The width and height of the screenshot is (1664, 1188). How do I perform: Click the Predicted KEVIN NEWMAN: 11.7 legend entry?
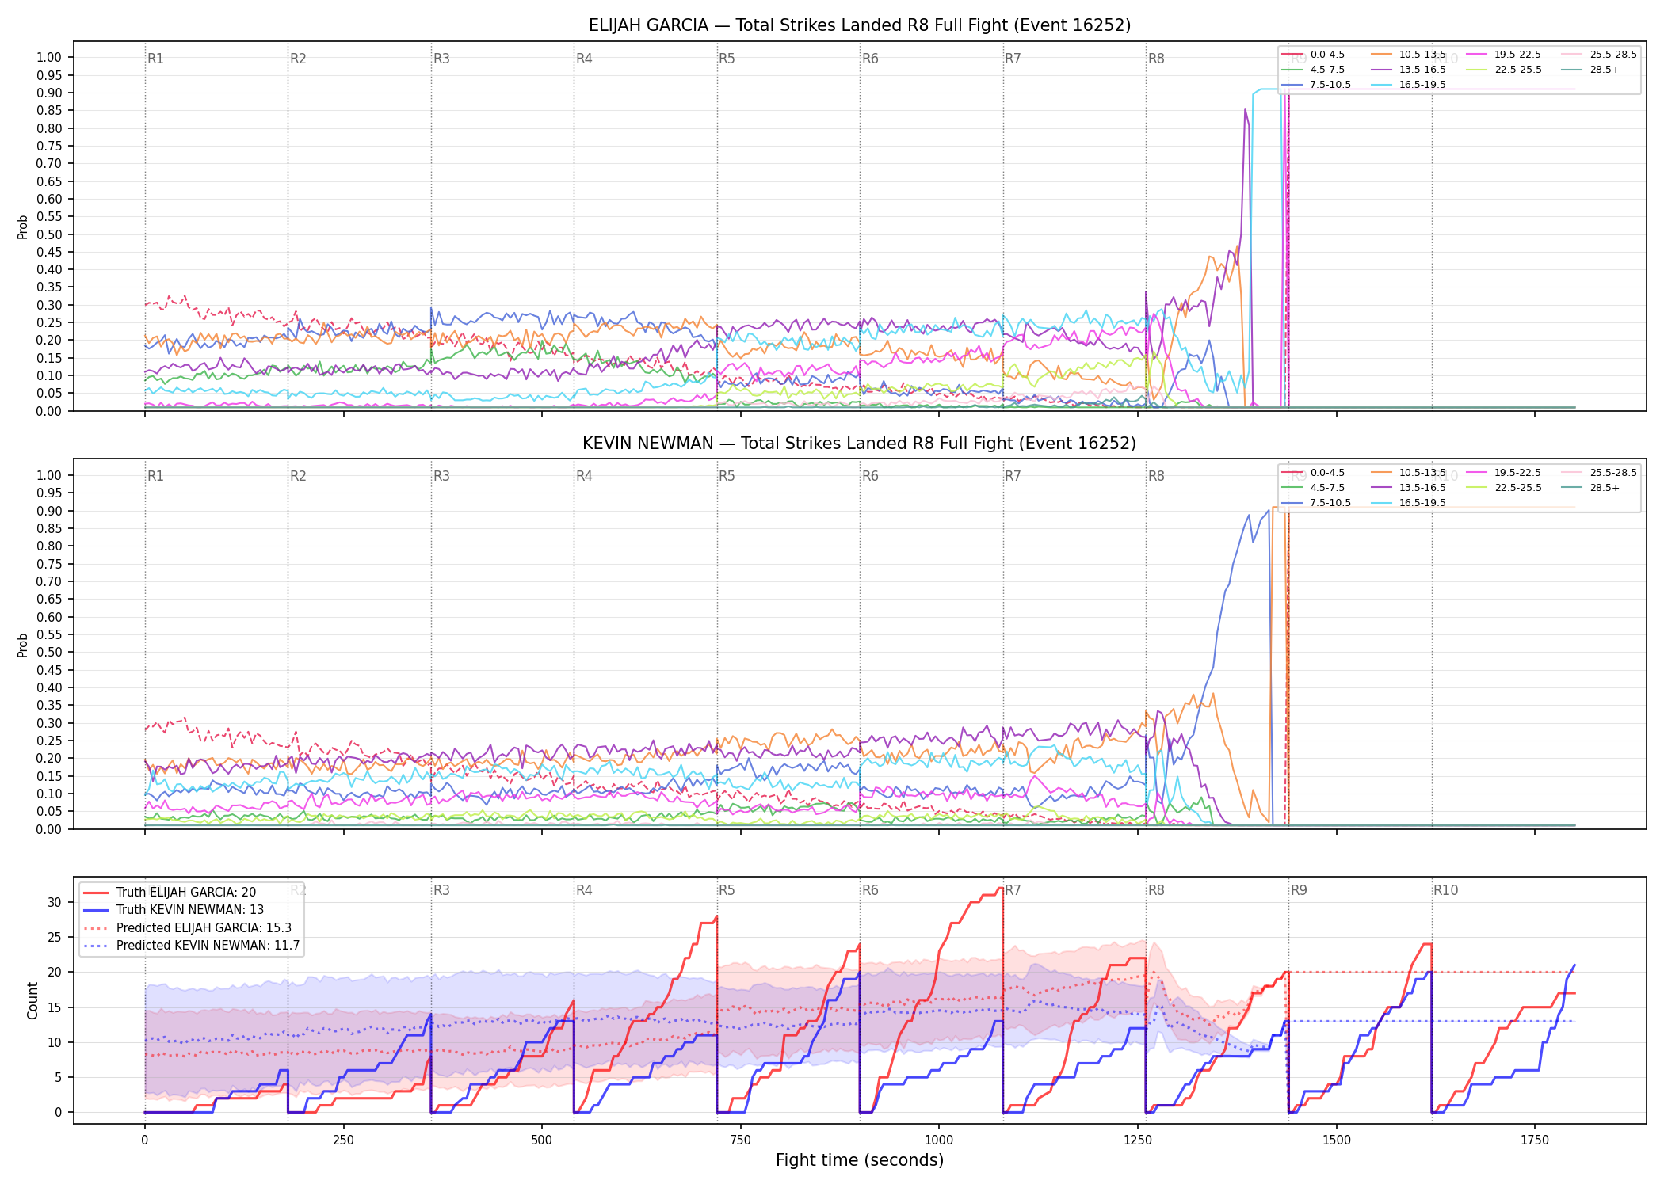[192, 946]
